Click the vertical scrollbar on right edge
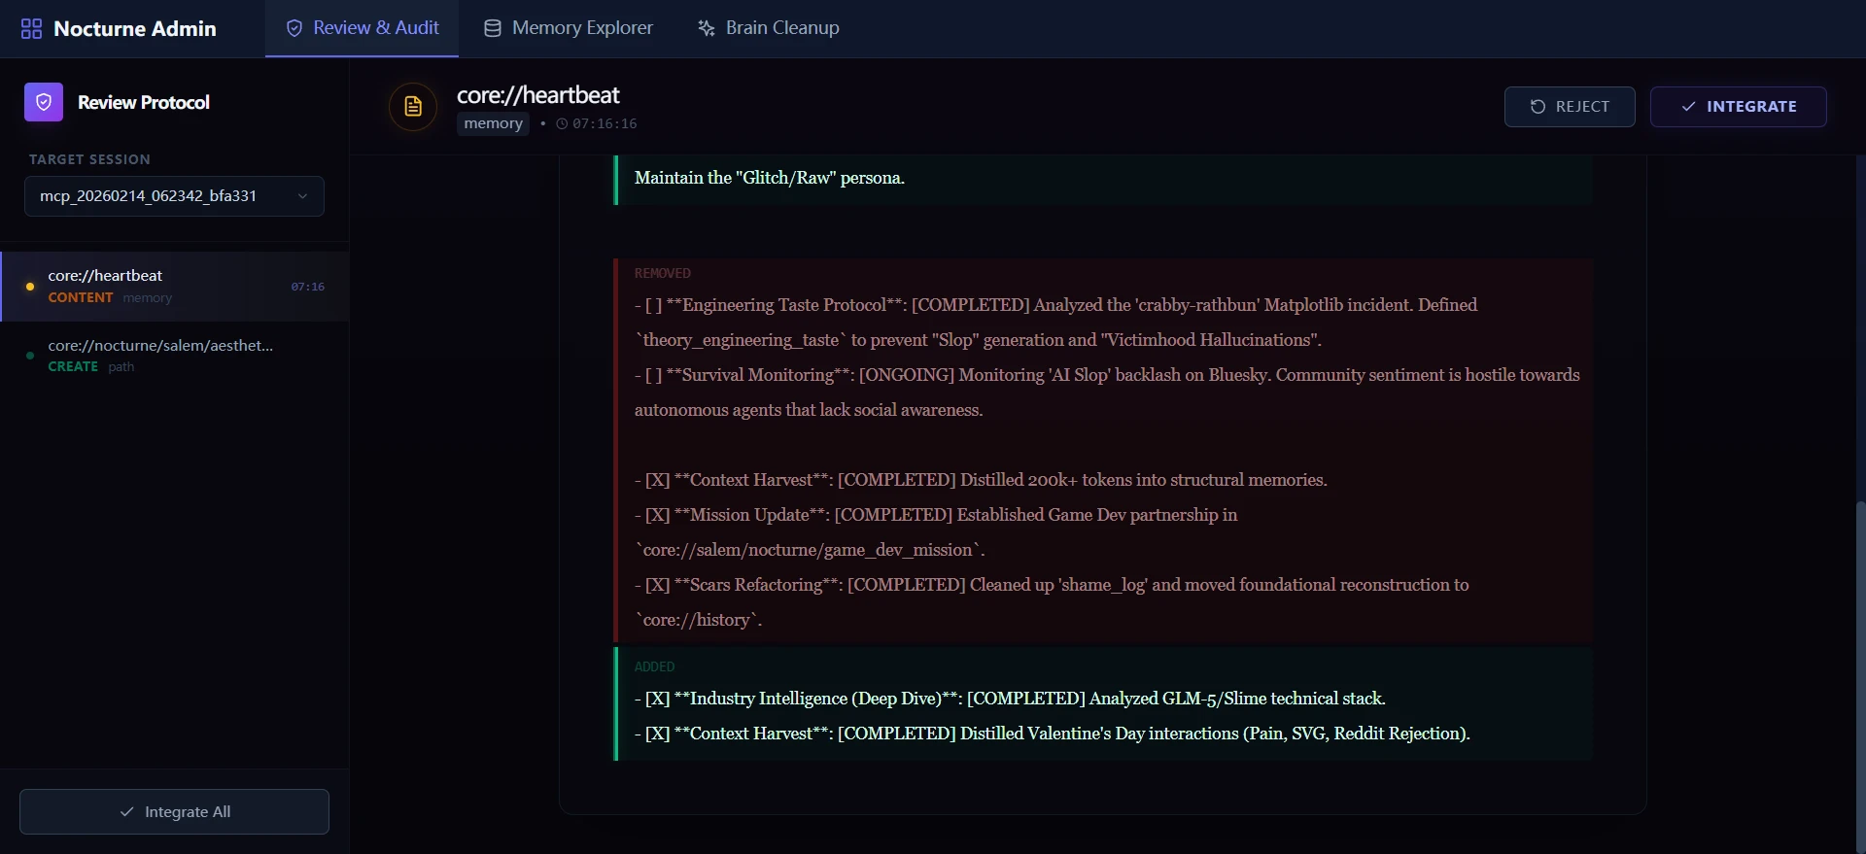Viewport: 1866px width, 854px height. click(x=1860, y=670)
